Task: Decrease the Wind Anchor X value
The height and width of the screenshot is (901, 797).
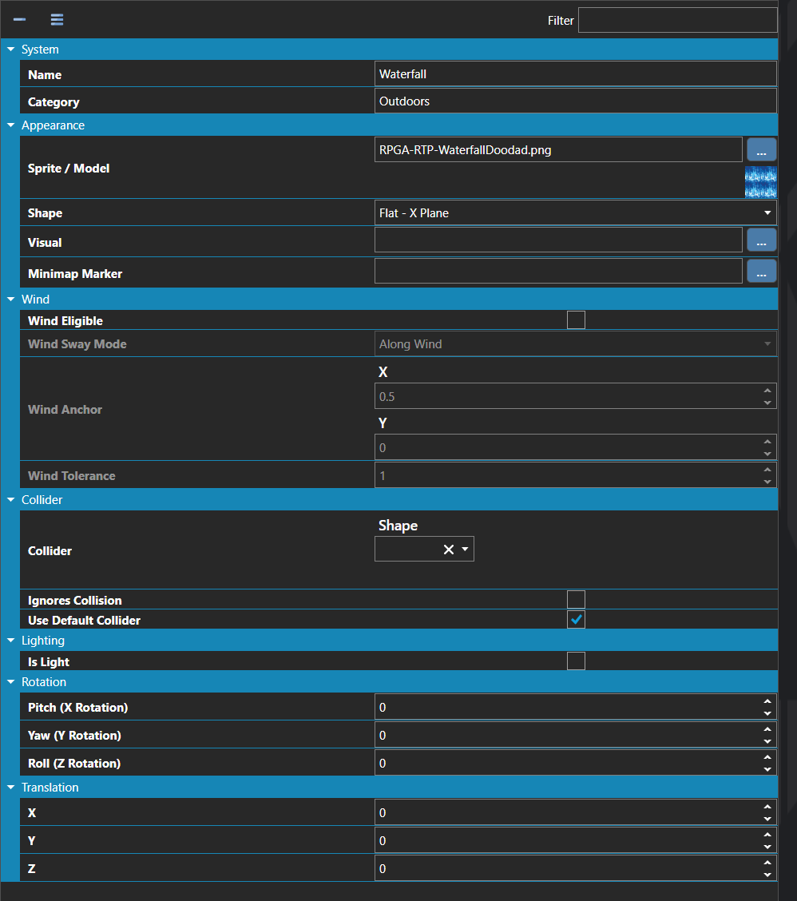Action: 767,403
